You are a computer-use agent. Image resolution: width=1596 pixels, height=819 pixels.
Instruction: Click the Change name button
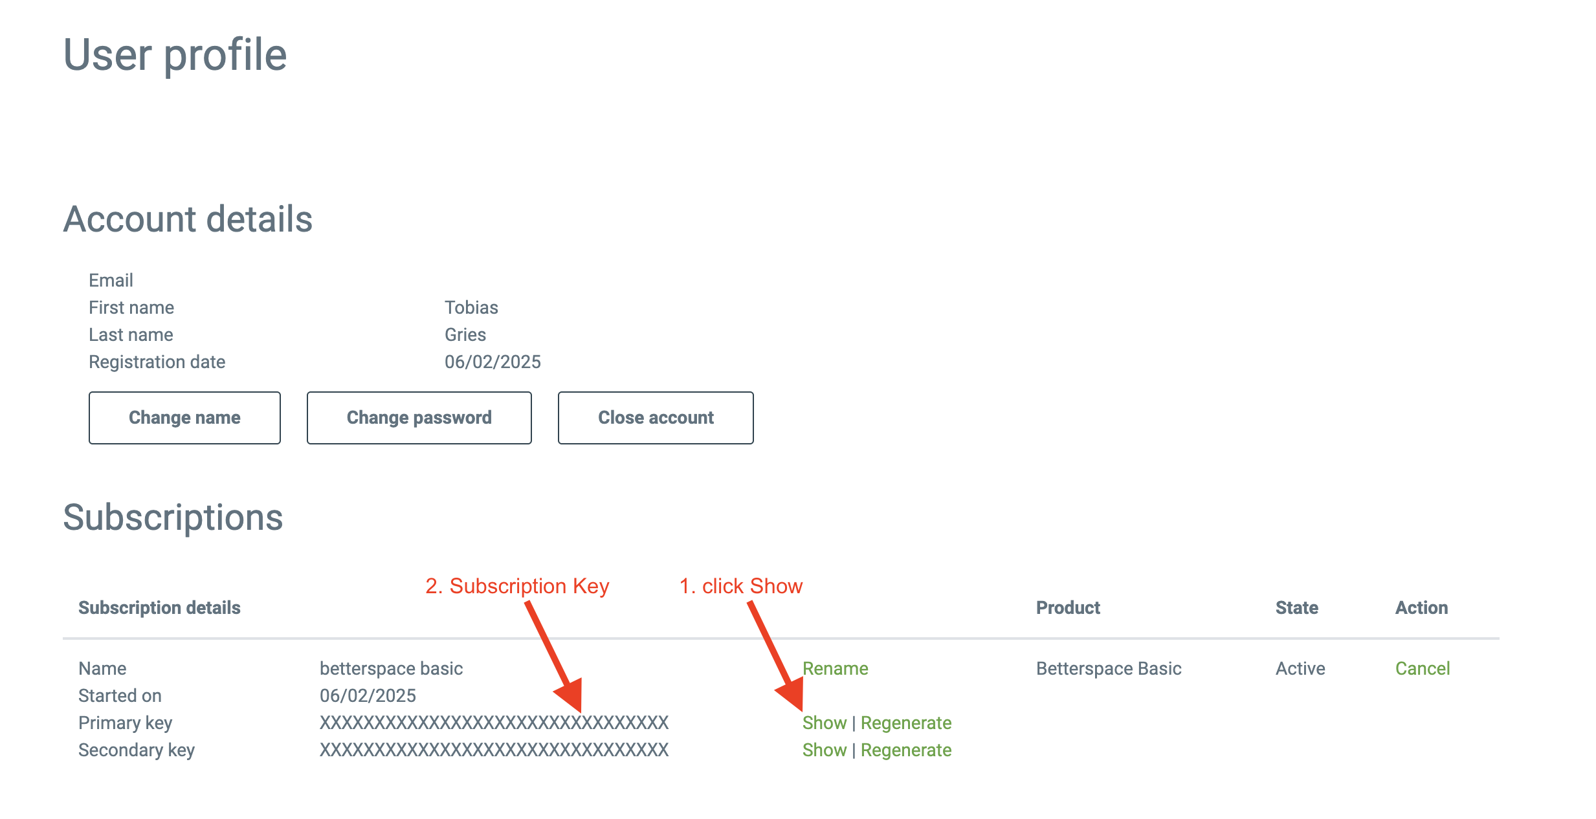[x=184, y=418]
